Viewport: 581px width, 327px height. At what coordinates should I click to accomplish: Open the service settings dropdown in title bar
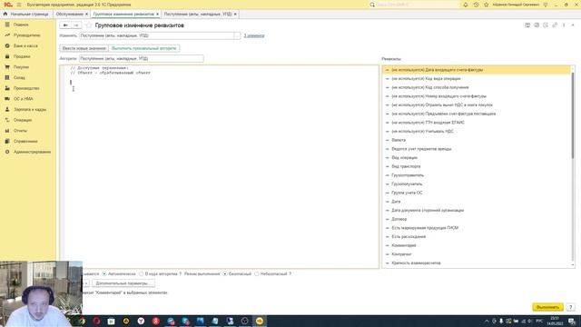tap(546, 5)
